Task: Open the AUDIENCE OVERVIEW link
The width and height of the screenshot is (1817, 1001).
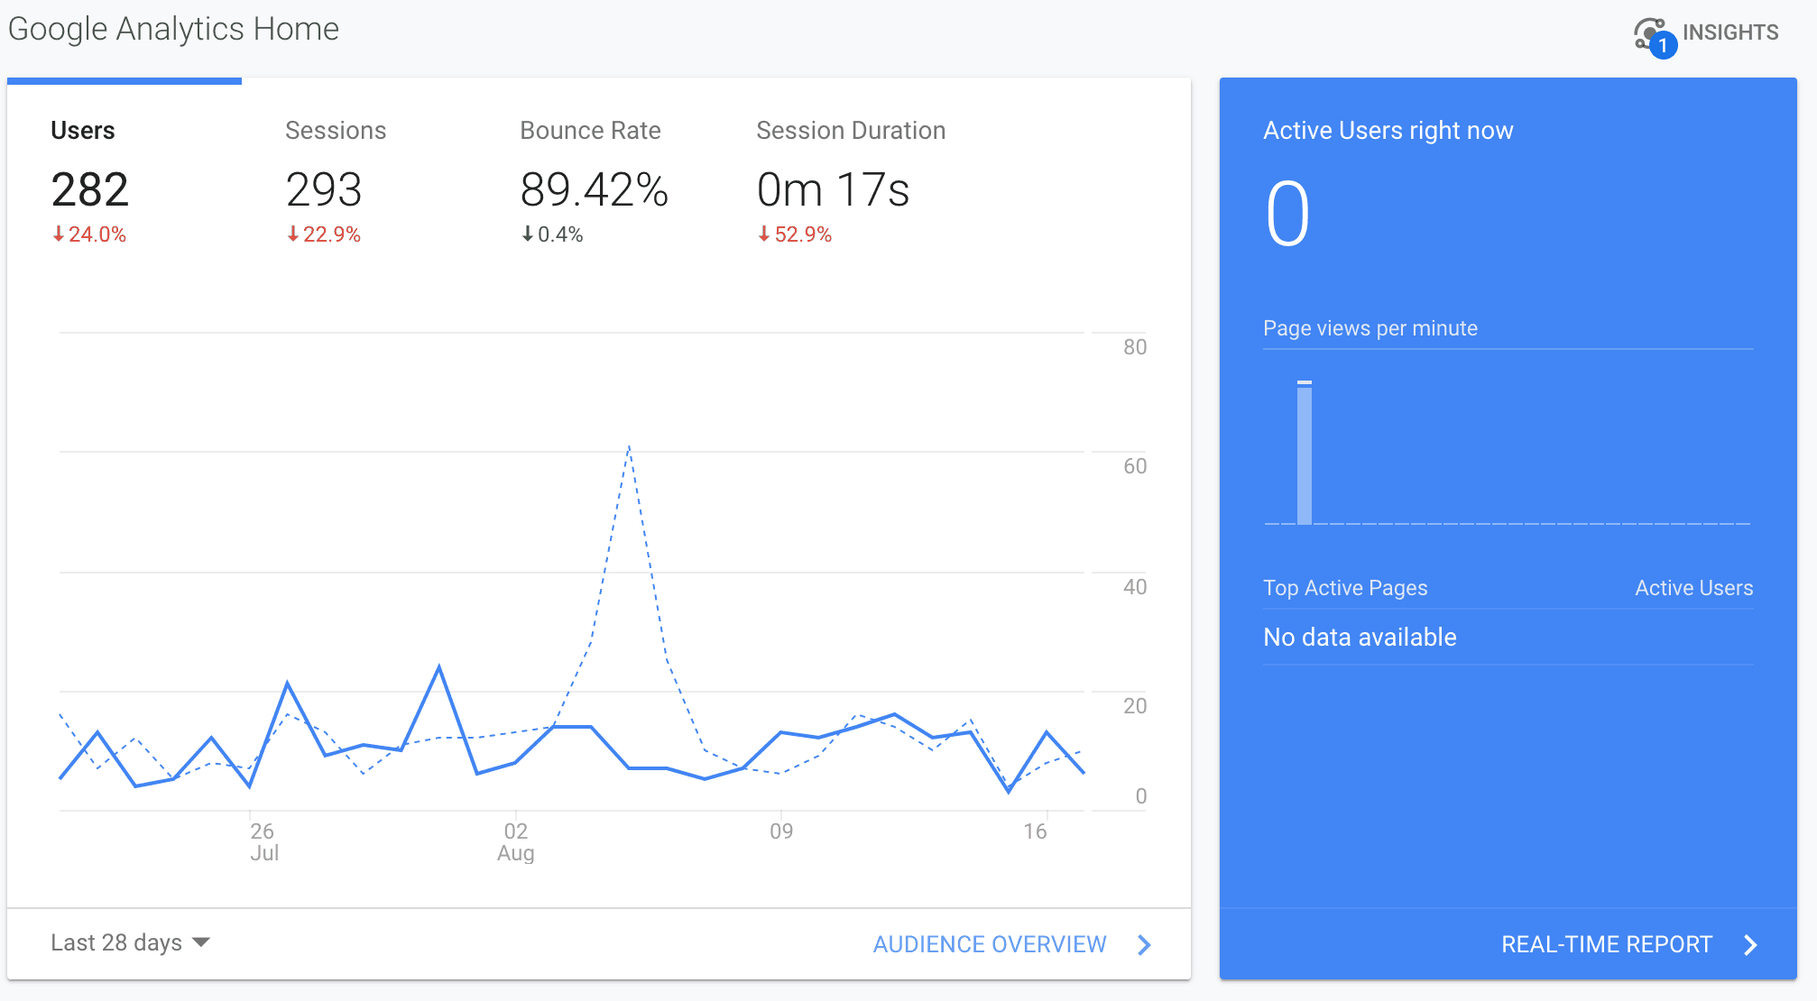Action: click(990, 944)
